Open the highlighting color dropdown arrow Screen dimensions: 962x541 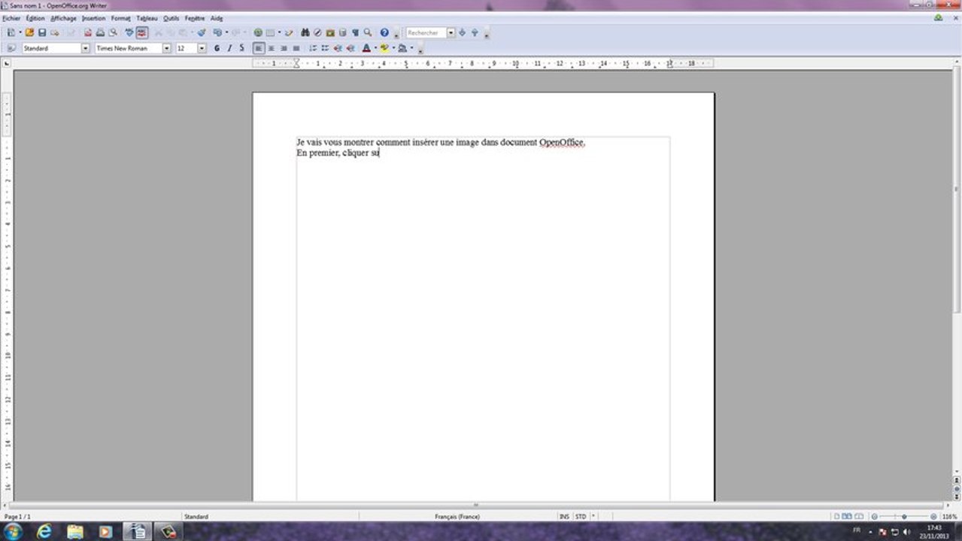(393, 48)
